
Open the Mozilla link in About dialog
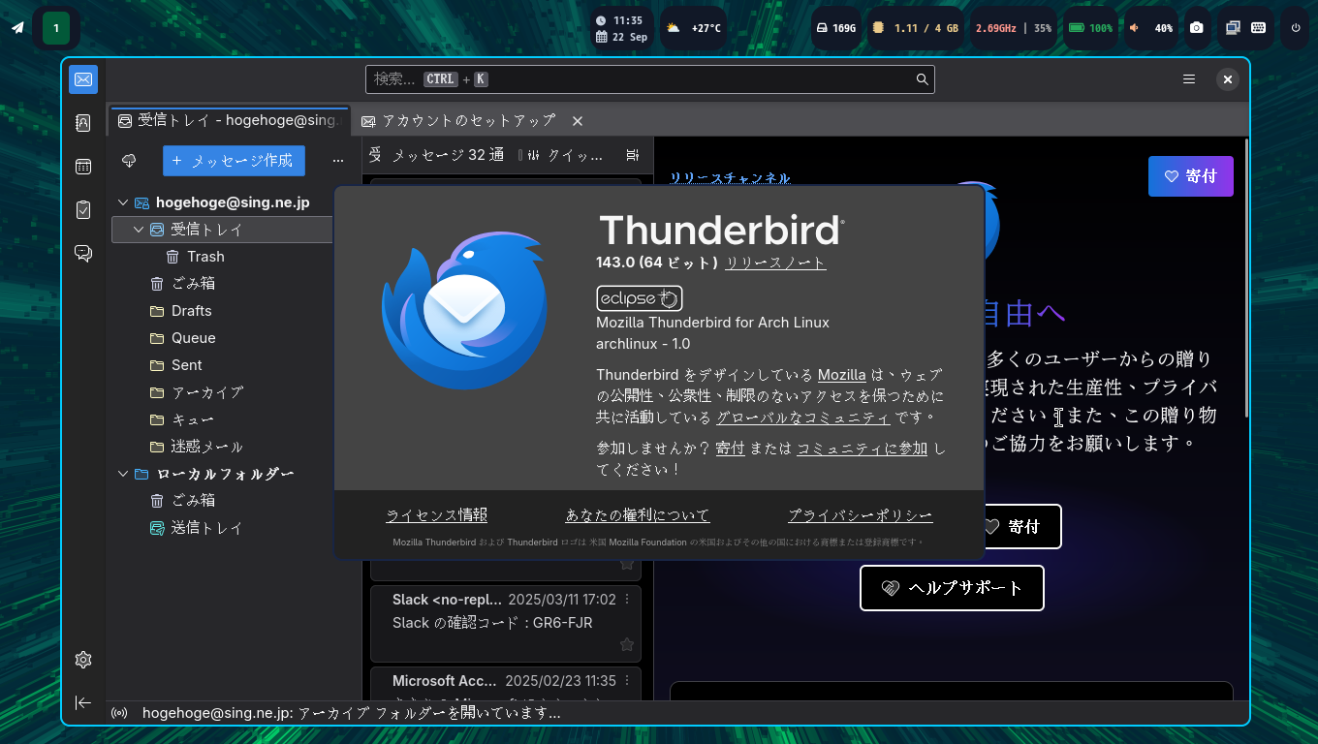pos(842,375)
